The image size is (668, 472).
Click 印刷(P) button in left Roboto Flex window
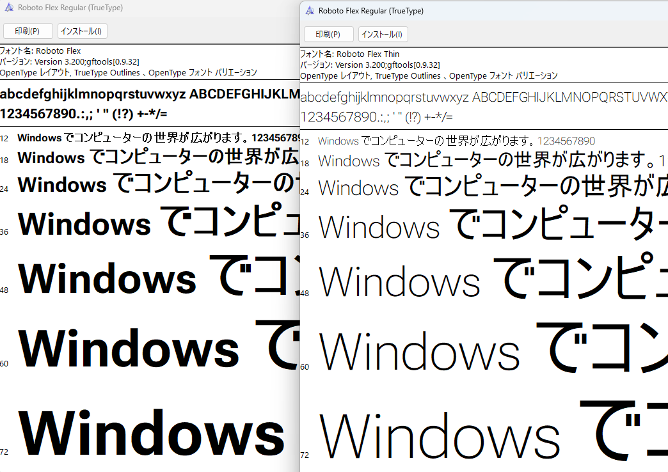pos(28,31)
